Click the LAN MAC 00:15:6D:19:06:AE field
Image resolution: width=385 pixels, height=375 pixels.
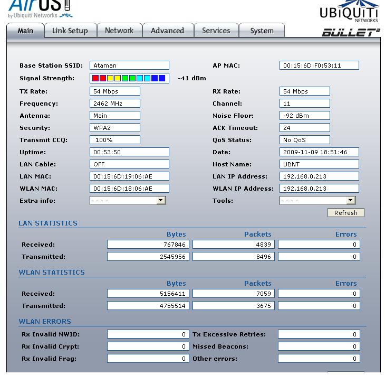click(x=129, y=176)
